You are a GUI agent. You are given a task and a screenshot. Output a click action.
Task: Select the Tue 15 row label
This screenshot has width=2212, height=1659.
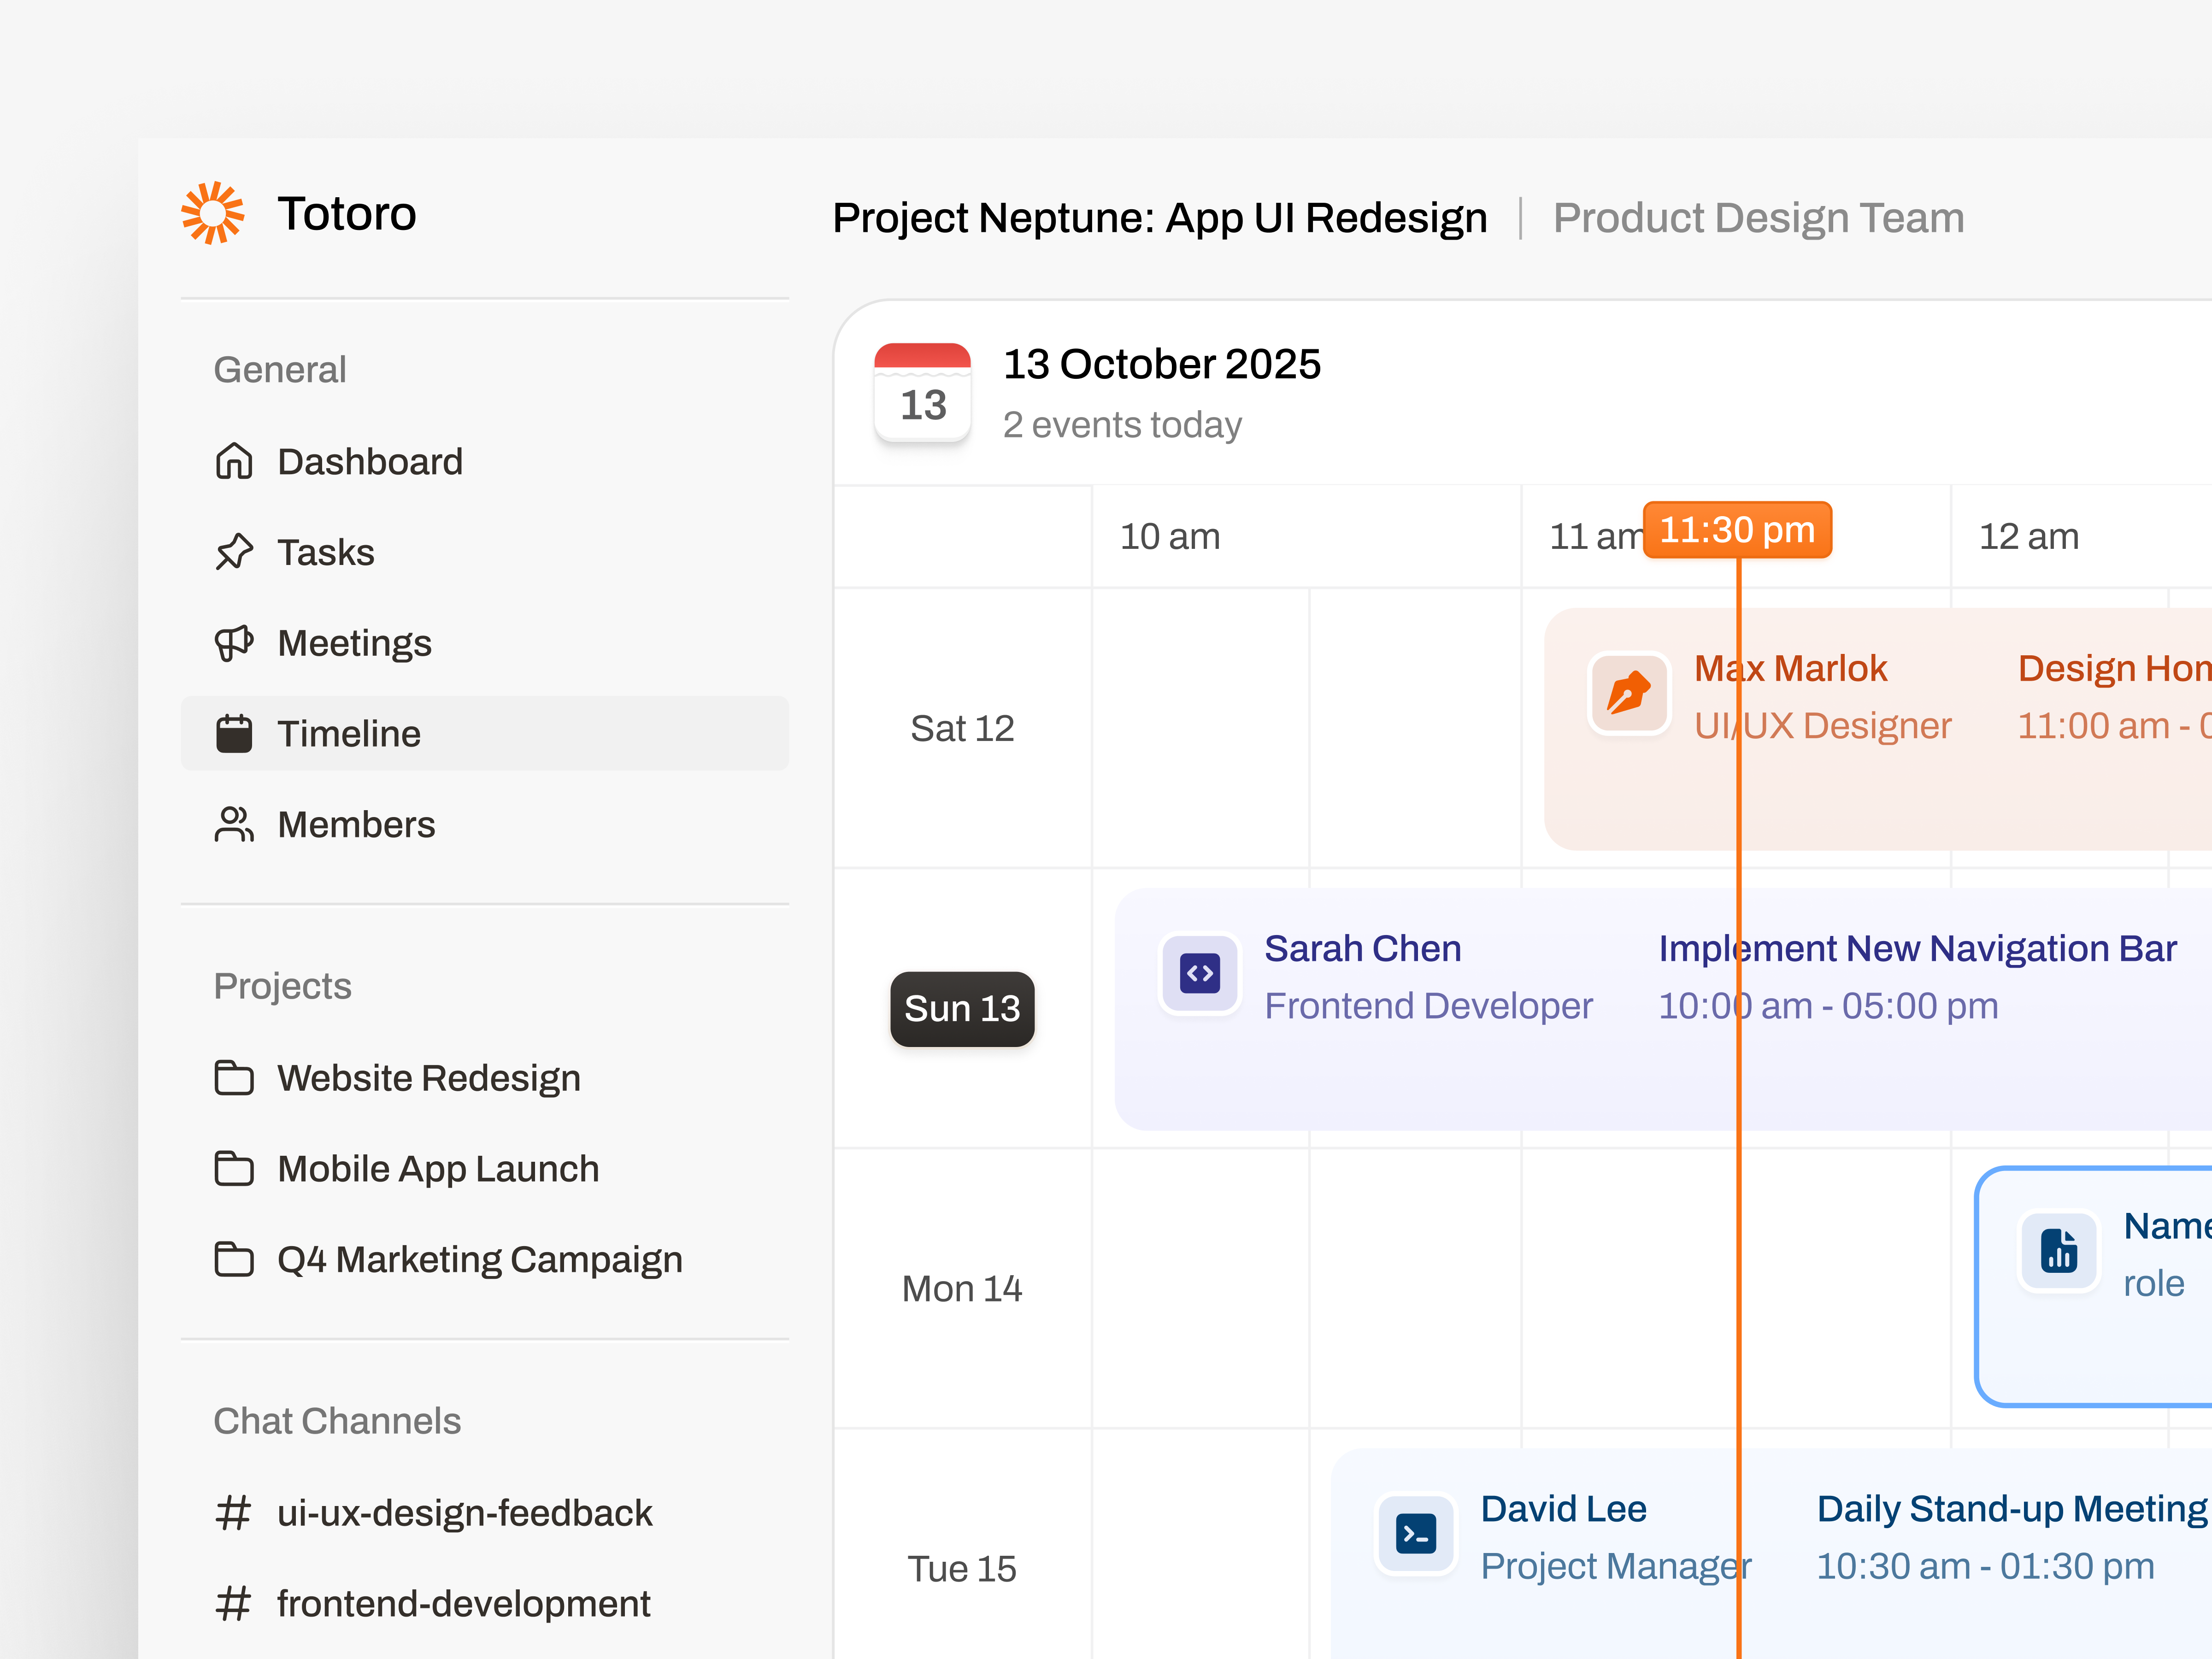tap(962, 1568)
